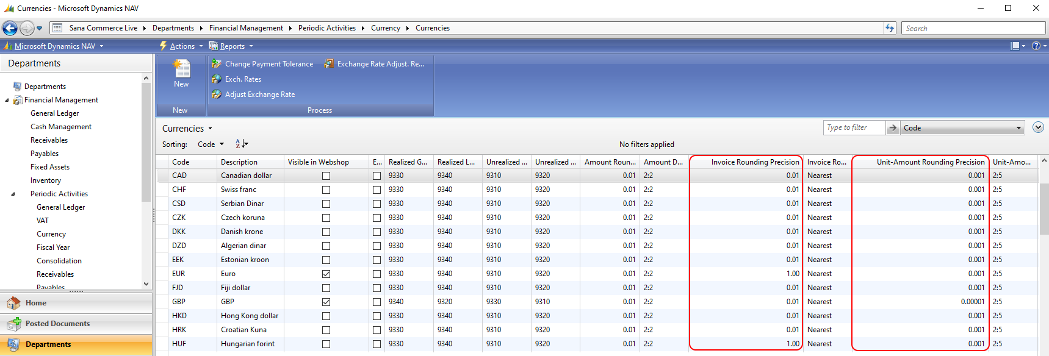Select Consolidation in the tree
This screenshot has height=356, width=1049.
pyautogui.click(x=59, y=261)
